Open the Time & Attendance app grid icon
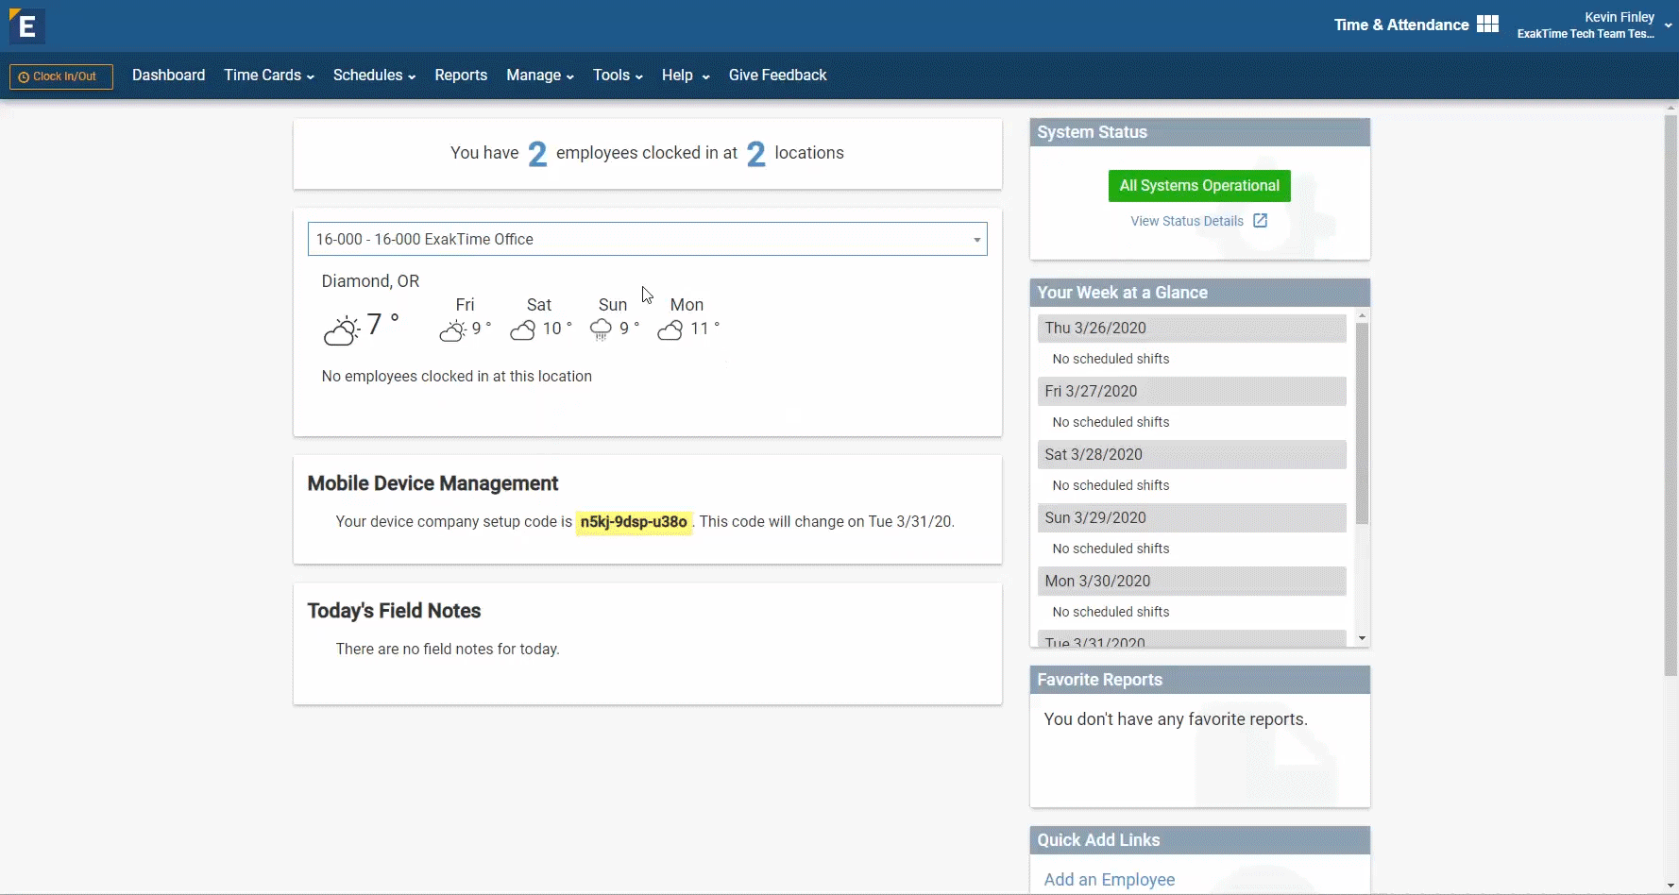 [x=1487, y=25]
